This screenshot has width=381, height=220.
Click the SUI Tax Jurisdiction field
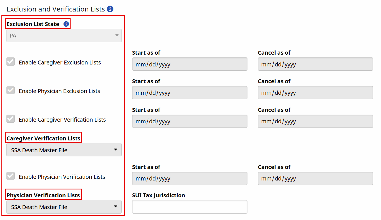(x=190, y=207)
